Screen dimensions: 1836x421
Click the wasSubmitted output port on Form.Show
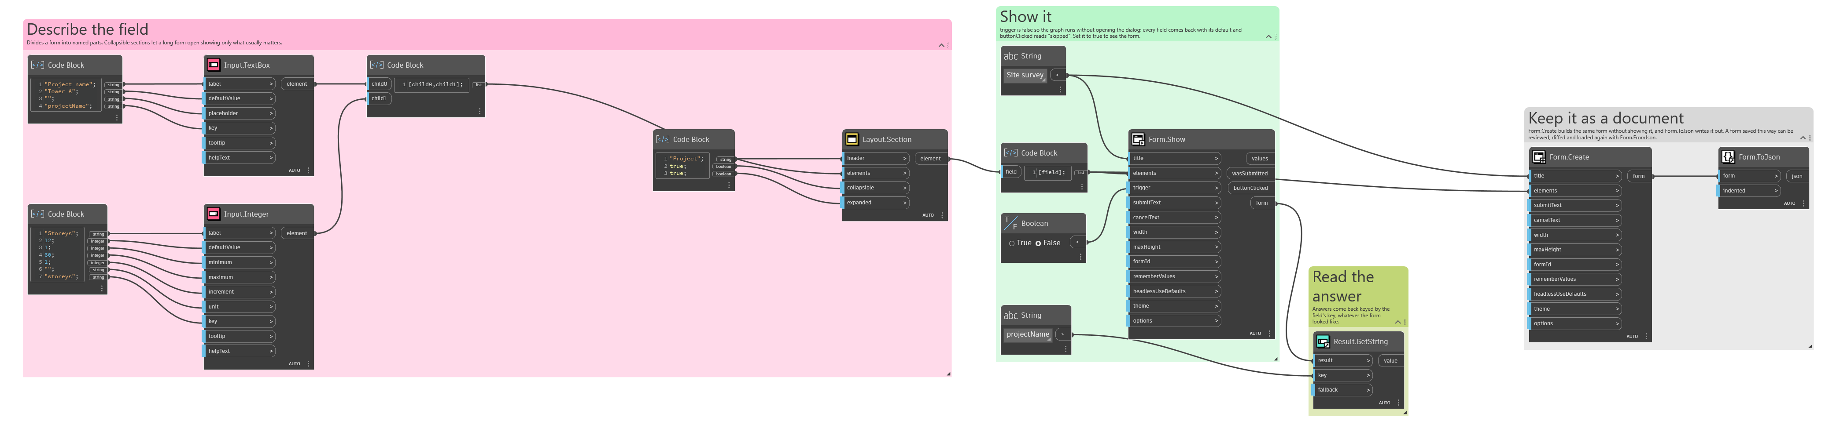coord(1250,174)
